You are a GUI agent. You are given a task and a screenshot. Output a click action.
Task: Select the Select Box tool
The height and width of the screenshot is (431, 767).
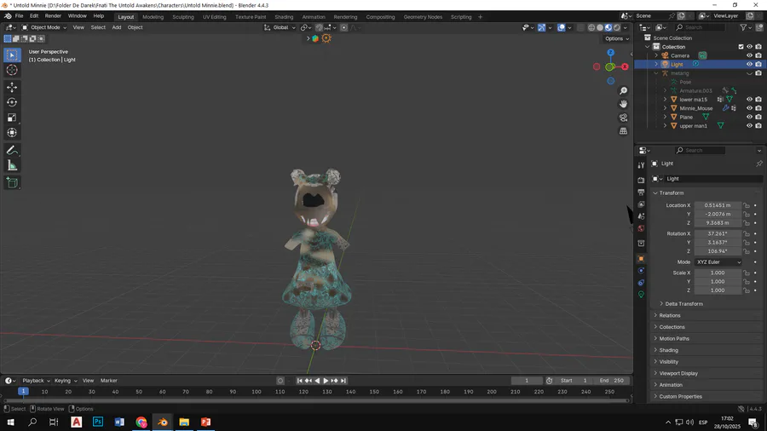pyautogui.click(x=12, y=55)
